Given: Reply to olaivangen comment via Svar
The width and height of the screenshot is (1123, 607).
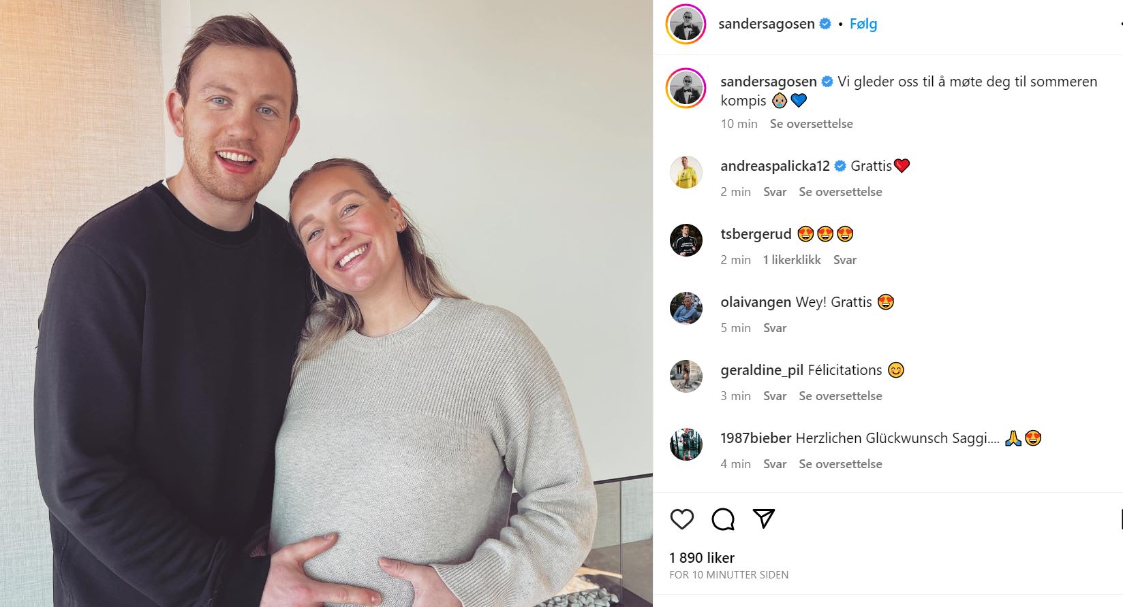Looking at the screenshot, I should coord(775,328).
